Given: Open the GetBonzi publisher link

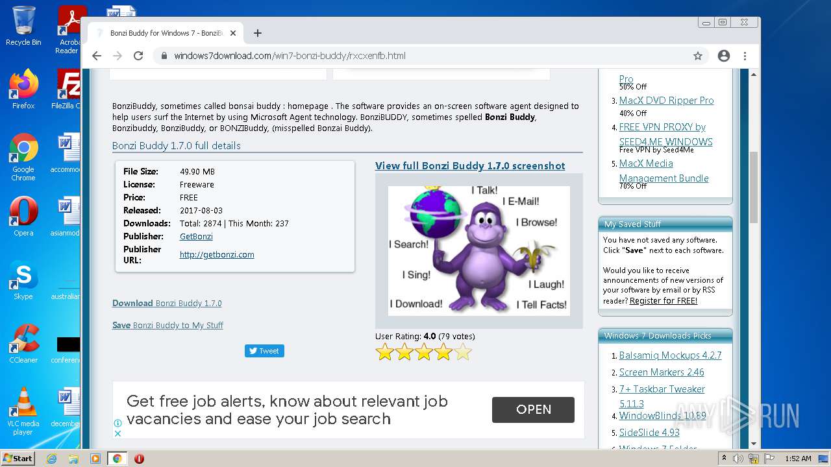Looking at the screenshot, I should tap(196, 236).
